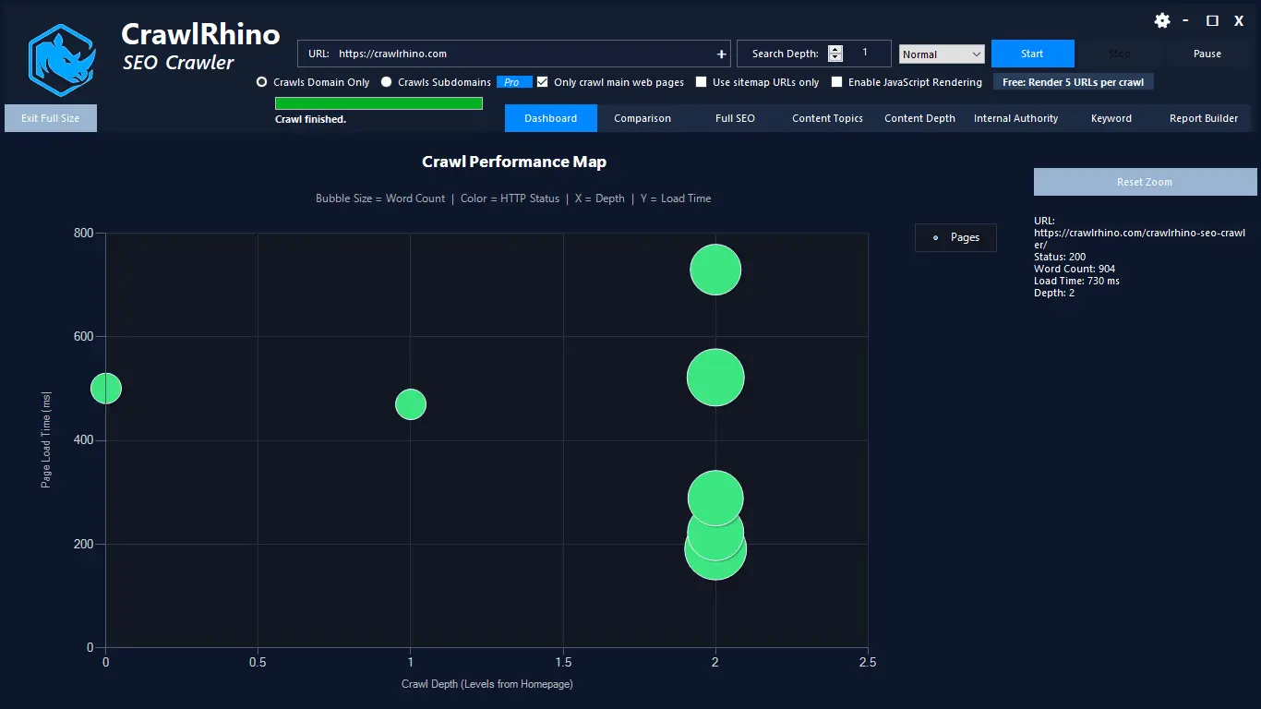1261x709 pixels.
Task: Select Crawls Domain Only radio button
Action: click(x=262, y=82)
